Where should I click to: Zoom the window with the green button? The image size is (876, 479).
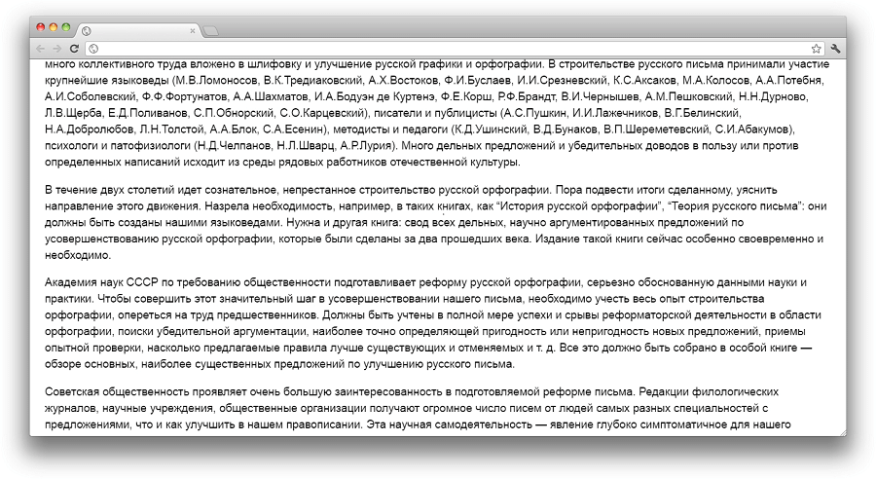[x=66, y=27]
